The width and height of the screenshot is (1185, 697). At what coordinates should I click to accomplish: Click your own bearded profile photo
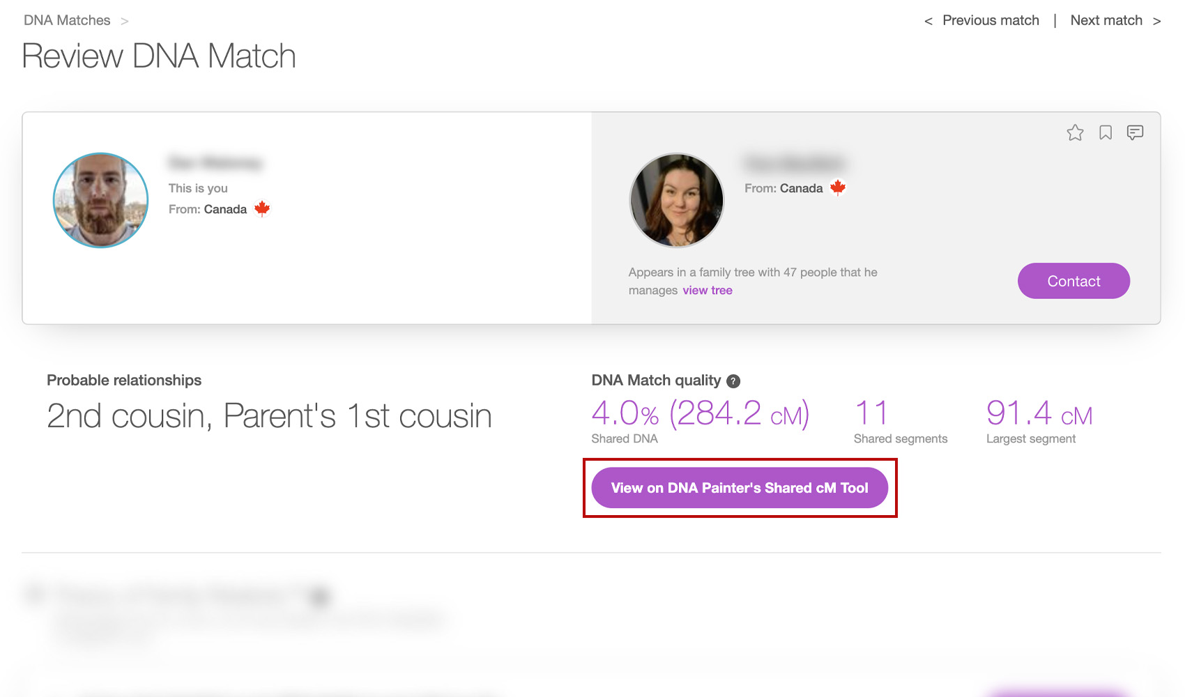[x=101, y=200]
